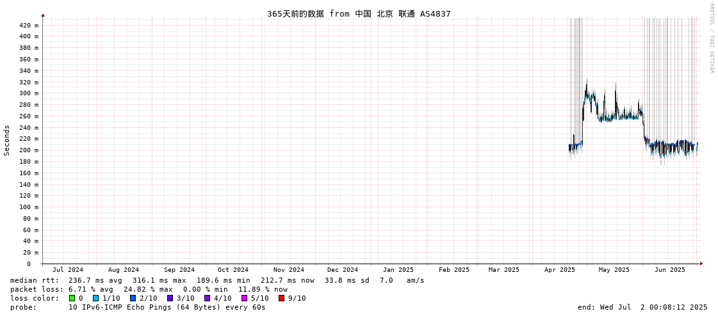This screenshot has width=718, height=316.
Task: Click the '212.7 ms now' value
Action: [288, 280]
